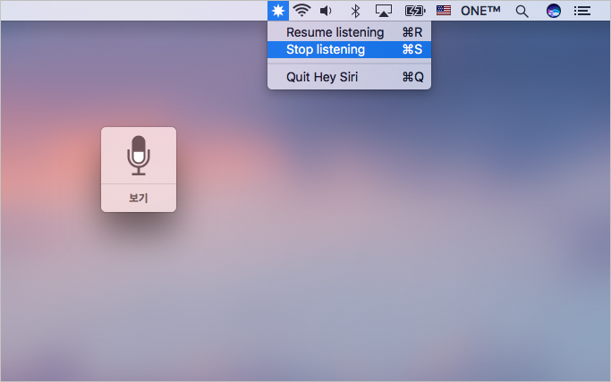Open the Wi-Fi status menu
This screenshot has width=611, height=382.
pyautogui.click(x=301, y=11)
